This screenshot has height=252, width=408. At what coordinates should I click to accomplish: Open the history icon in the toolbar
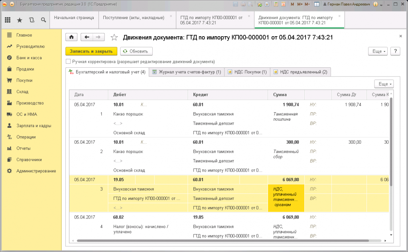(32, 20)
